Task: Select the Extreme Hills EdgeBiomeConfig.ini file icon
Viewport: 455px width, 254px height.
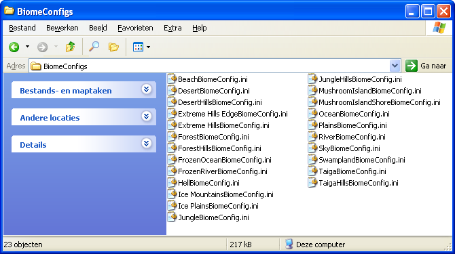Action: click(x=172, y=114)
